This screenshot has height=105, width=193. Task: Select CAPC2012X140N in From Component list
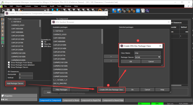tap(18, 39)
